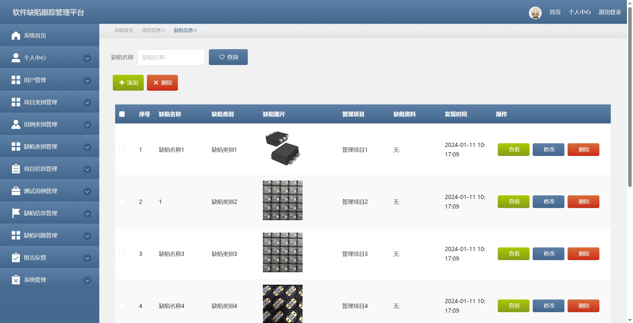The width and height of the screenshot is (633, 323).
Task: Click the user avatar in the header
Action: 535,12
